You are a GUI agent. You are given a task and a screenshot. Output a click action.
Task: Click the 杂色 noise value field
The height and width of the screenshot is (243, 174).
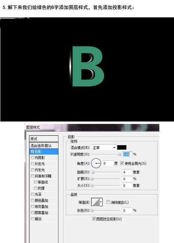(127, 210)
